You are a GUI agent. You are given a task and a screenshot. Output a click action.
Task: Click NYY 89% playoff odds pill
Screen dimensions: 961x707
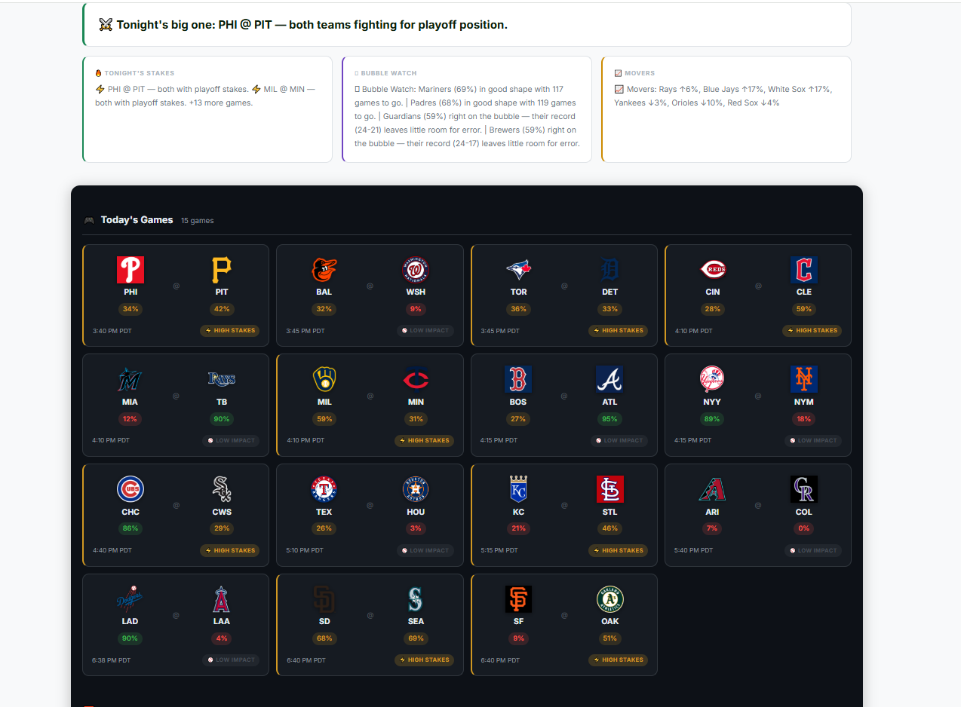pos(712,419)
